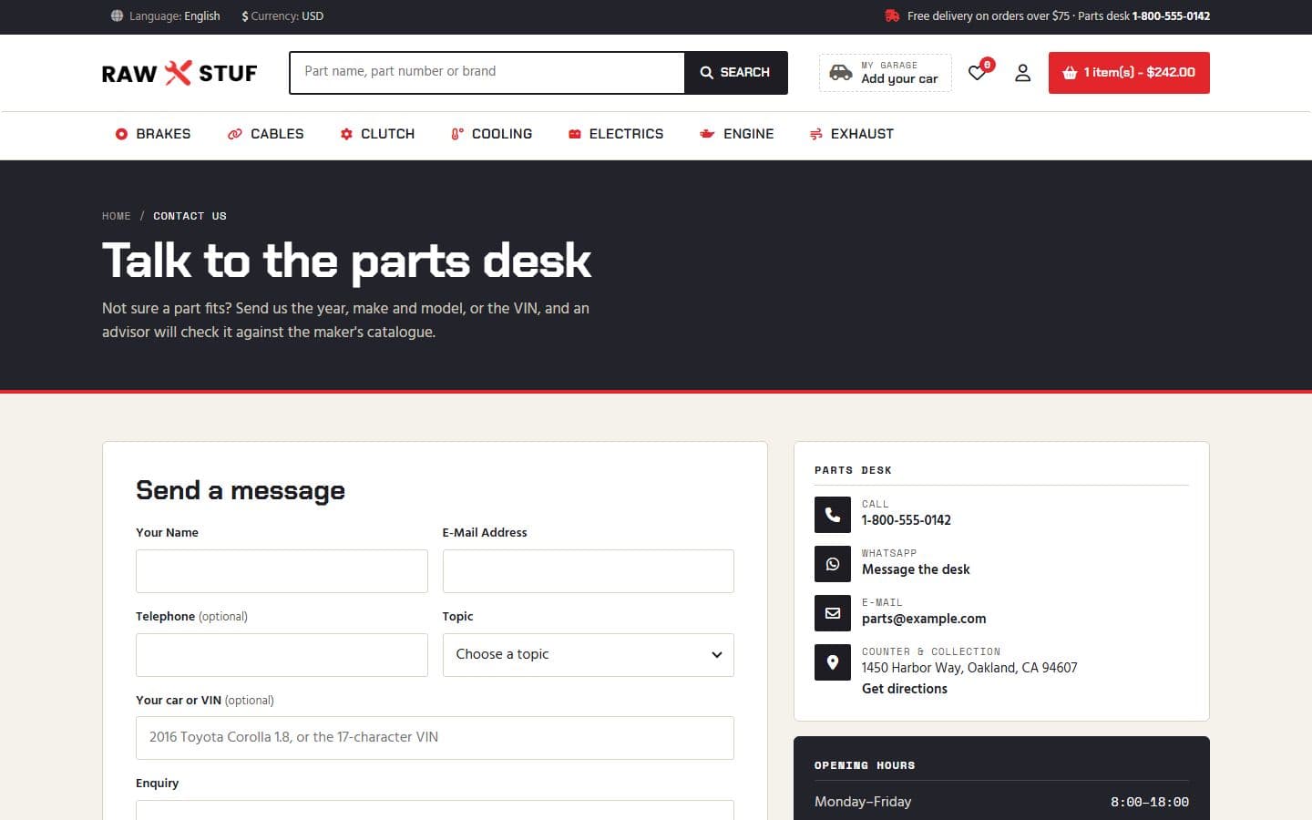Screen dimensions: 1312x820
Task: Click the parts@example.com email link
Action: click(924, 619)
